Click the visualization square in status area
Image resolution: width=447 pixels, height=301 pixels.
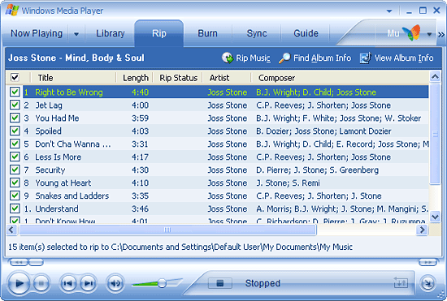[219, 283]
